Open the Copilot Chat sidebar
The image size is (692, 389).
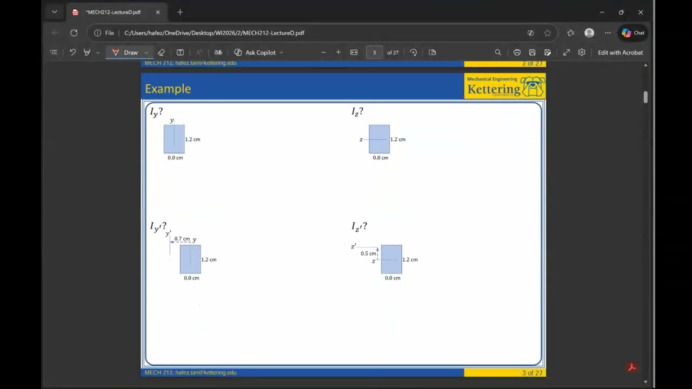(633, 33)
